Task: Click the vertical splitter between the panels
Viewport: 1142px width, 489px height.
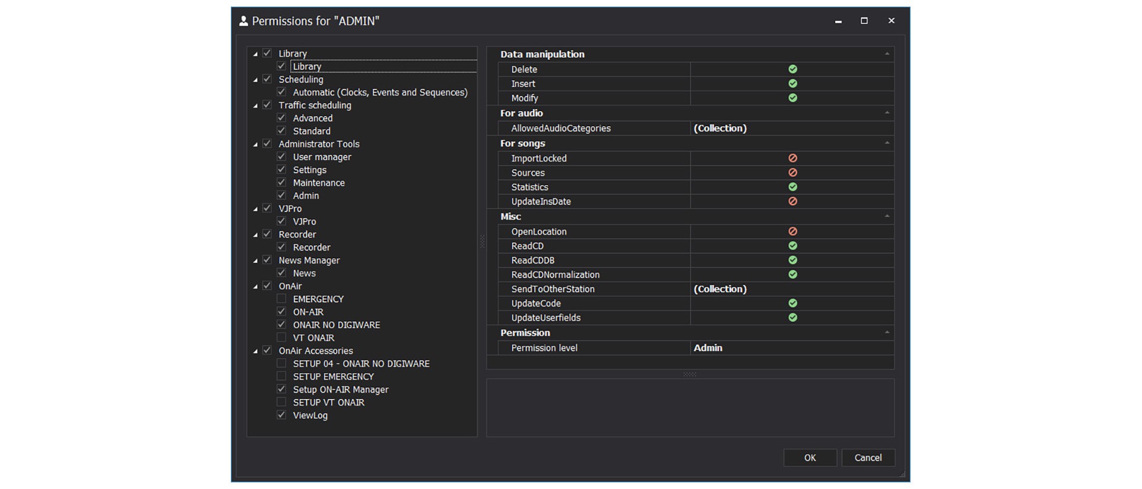Action: click(482, 242)
